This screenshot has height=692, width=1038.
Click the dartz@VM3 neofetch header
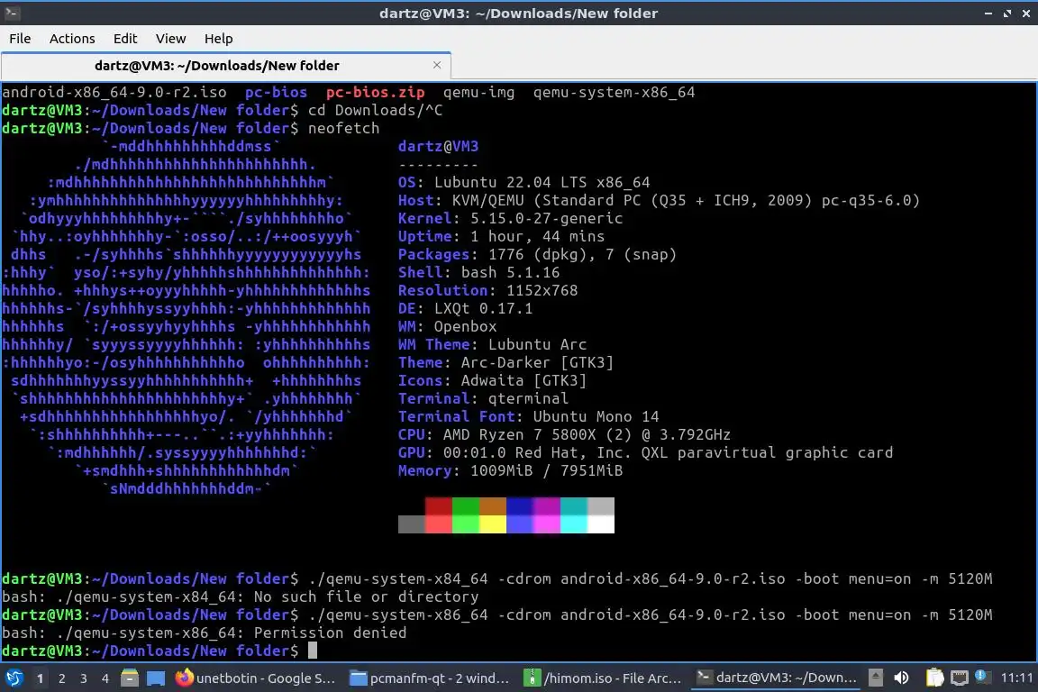point(438,146)
